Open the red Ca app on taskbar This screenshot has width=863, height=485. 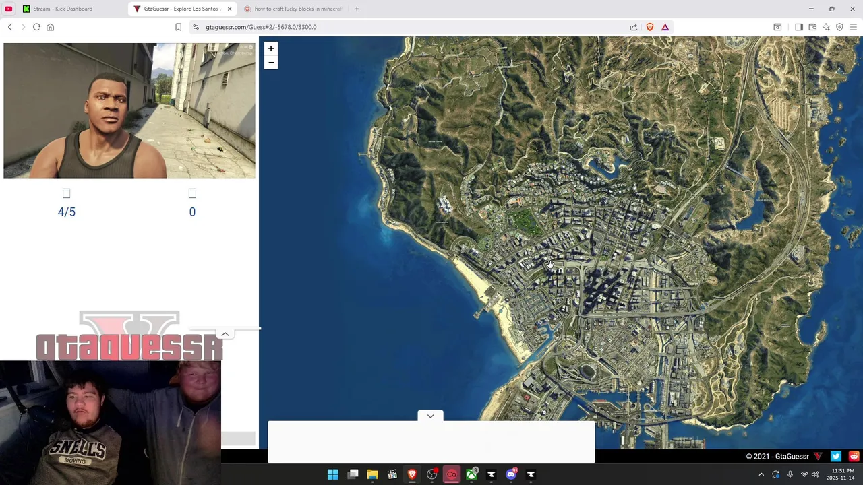[452, 474]
